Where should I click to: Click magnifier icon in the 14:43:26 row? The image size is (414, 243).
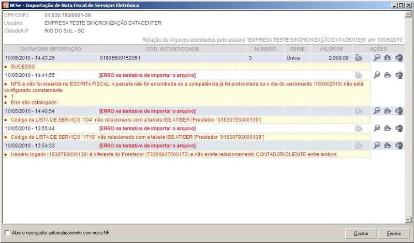tap(377, 58)
